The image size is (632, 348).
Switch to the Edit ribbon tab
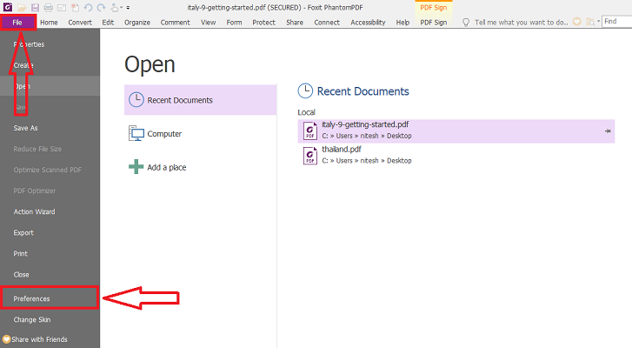108,23
